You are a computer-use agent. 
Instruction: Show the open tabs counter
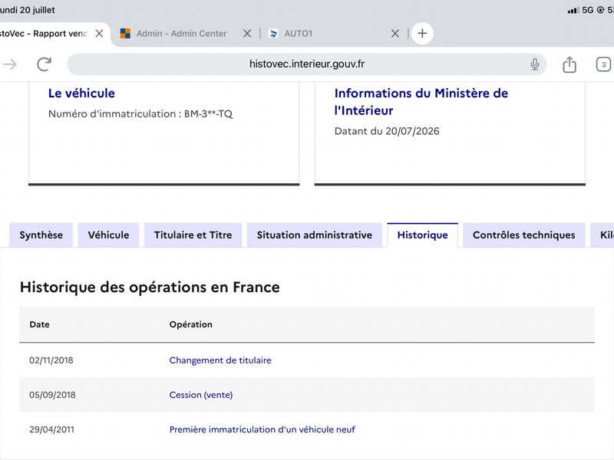(603, 64)
